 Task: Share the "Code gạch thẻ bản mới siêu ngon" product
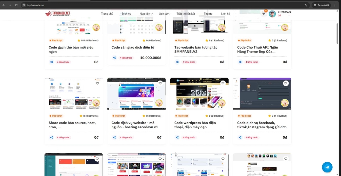click(51, 62)
